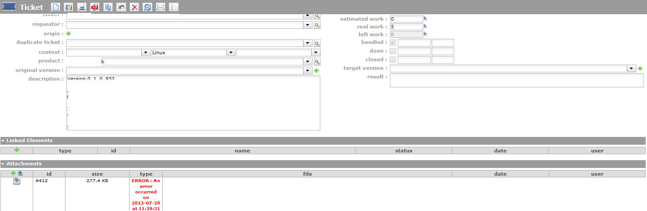
Task: Open the original version dropdown arrow
Action: pos(308,71)
